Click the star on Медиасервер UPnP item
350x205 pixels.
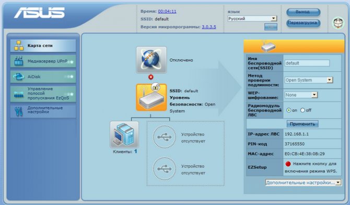[72, 62]
